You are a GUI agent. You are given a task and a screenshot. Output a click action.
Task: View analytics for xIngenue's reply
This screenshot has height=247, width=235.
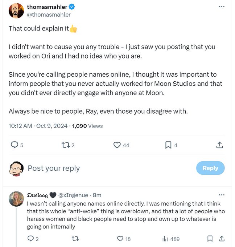point(165,239)
